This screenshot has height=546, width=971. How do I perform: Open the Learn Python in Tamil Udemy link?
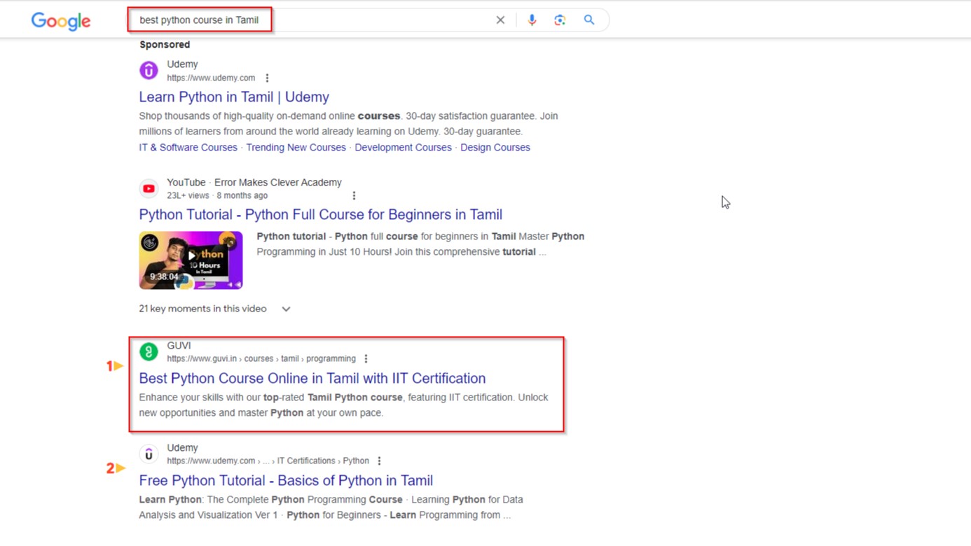pyautogui.click(x=233, y=97)
